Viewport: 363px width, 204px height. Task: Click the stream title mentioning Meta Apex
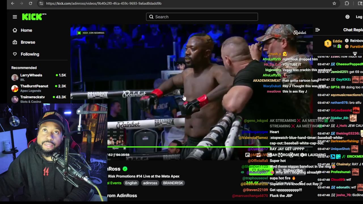[143, 176]
